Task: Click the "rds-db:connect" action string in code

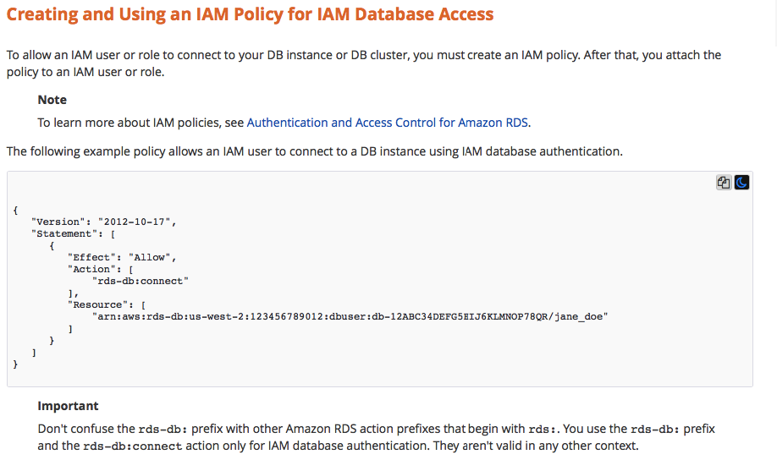Action: point(141,282)
